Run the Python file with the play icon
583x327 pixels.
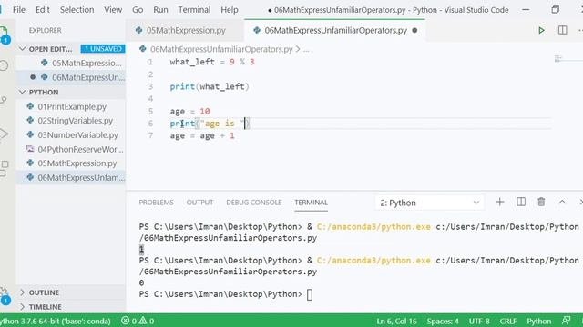(x=541, y=30)
